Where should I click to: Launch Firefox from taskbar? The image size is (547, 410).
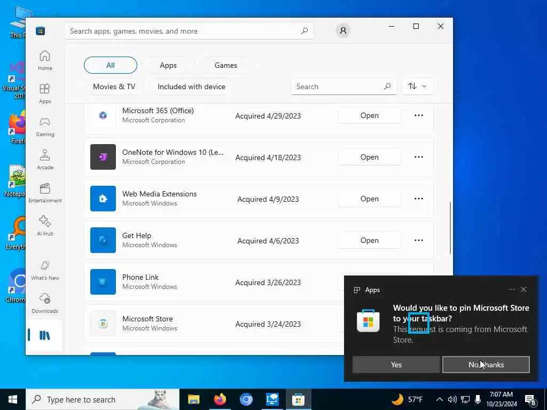click(220, 399)
